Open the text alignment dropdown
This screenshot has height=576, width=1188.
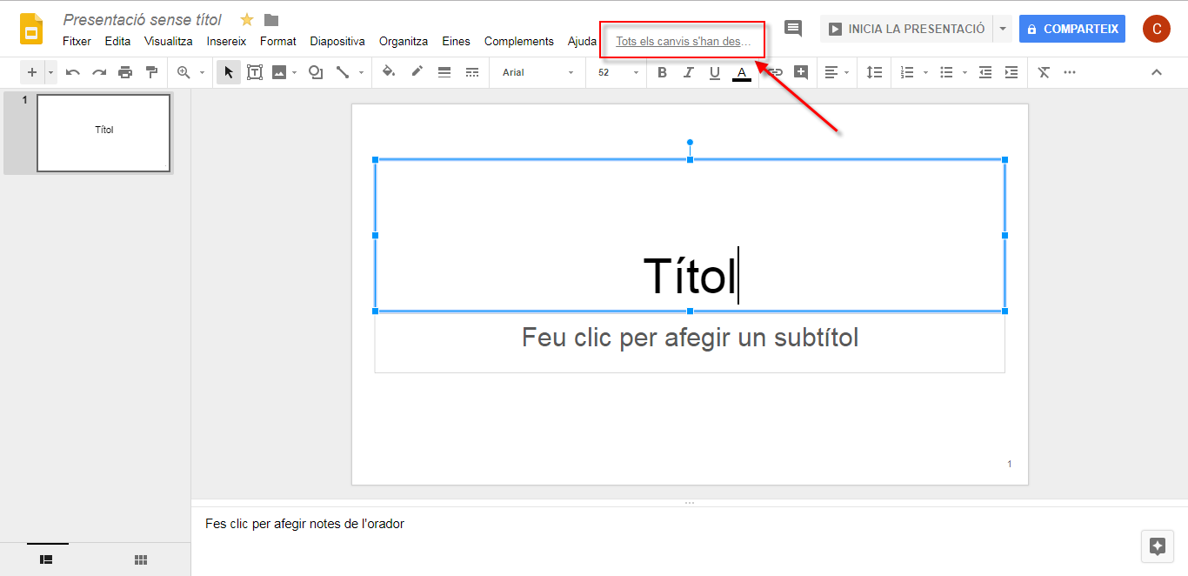pos(837,72)
